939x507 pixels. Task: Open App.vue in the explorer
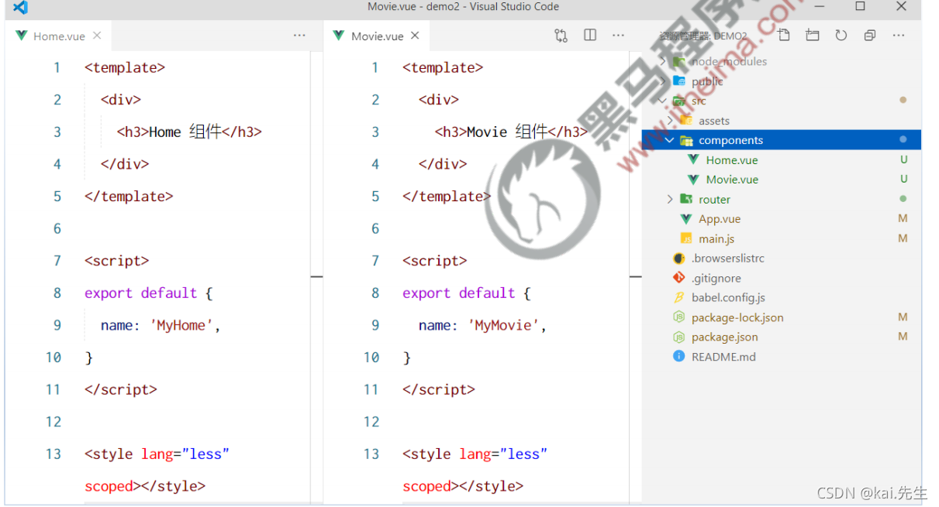pos(720,219)
